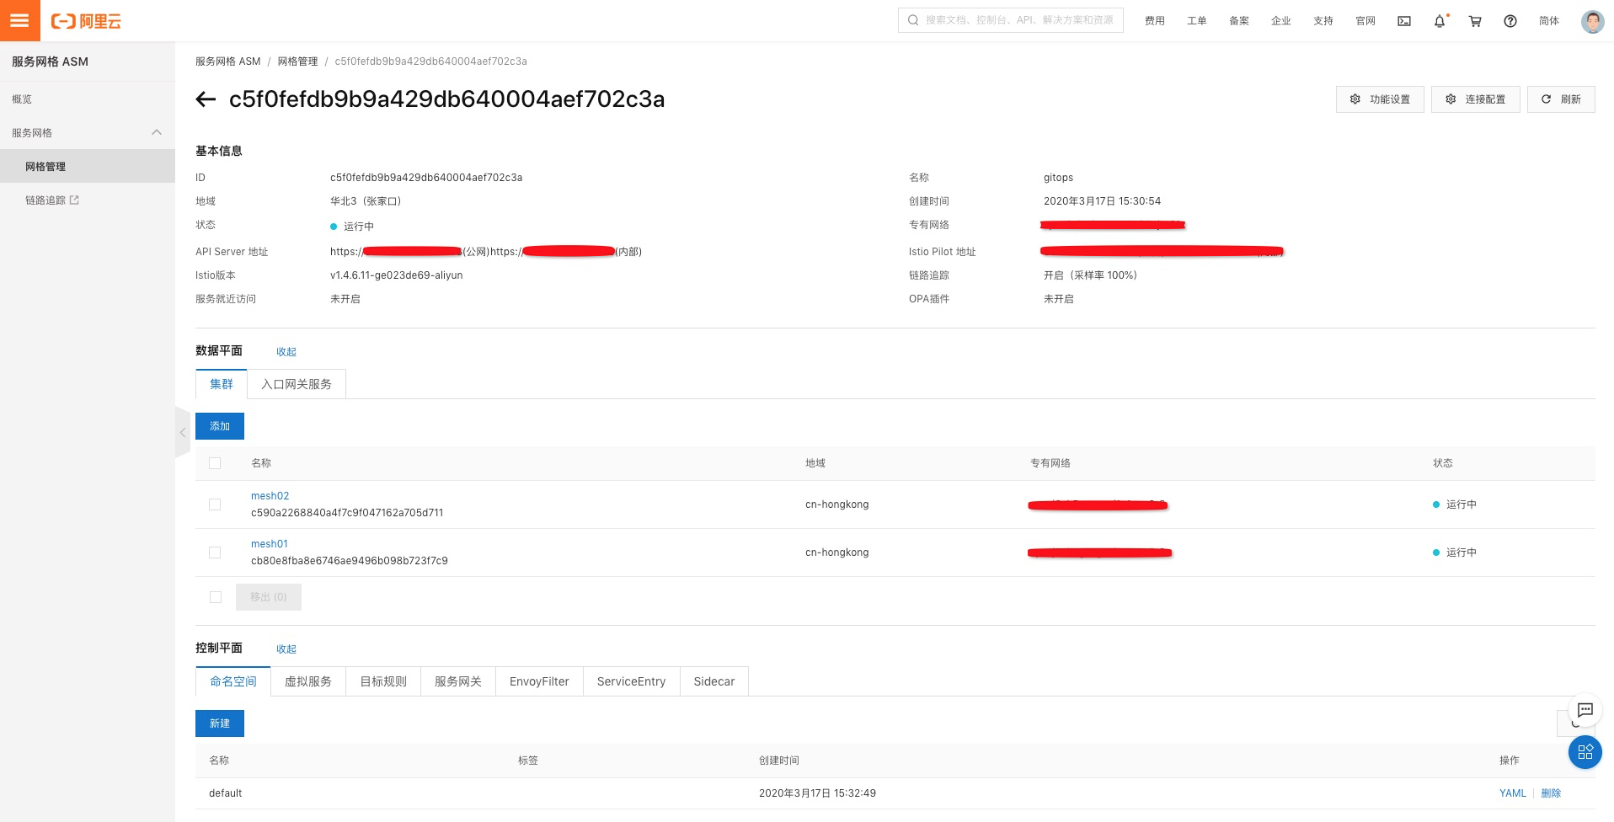Viewport: 1614px width, 822px height.
Task: Open 企业 in top navigation
Action: tap(1281, 21)
